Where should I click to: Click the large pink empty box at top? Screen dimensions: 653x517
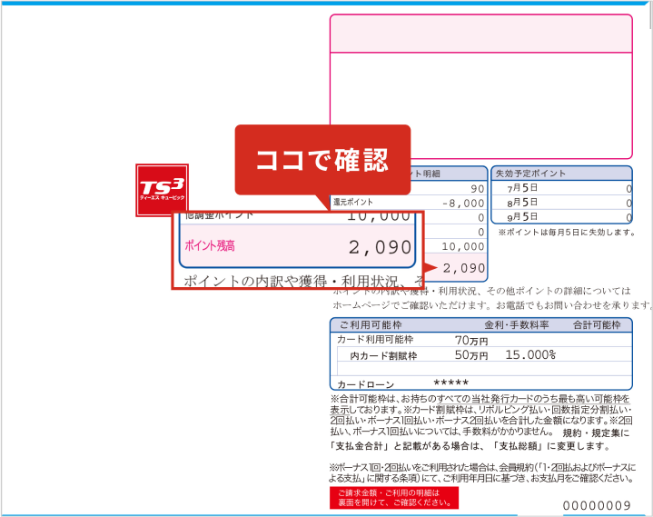[480, 86]
